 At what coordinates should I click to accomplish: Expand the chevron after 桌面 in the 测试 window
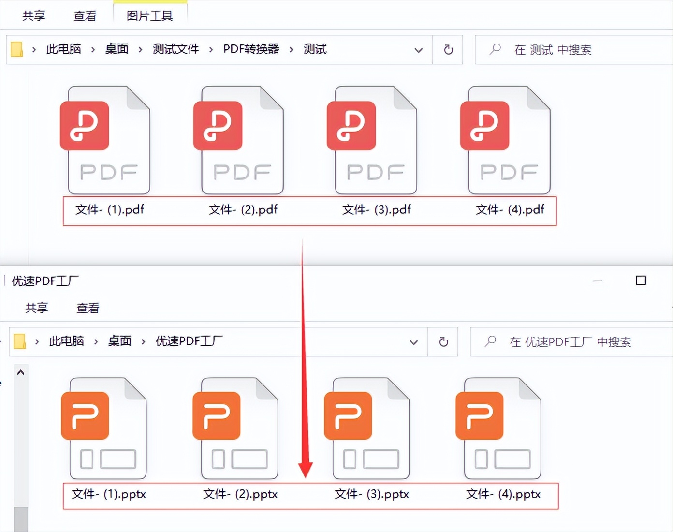140,49
